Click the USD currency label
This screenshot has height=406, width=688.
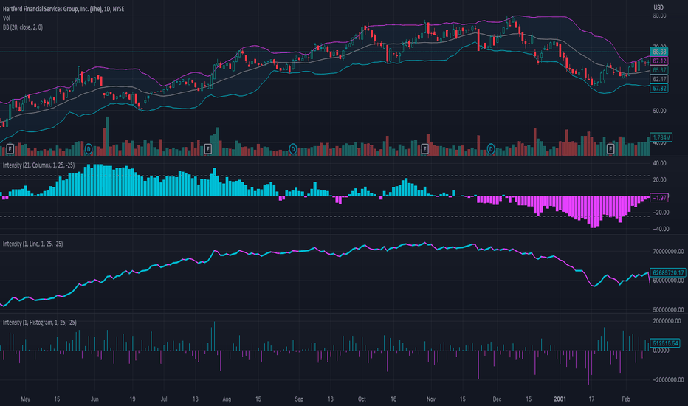pos(658,7)
